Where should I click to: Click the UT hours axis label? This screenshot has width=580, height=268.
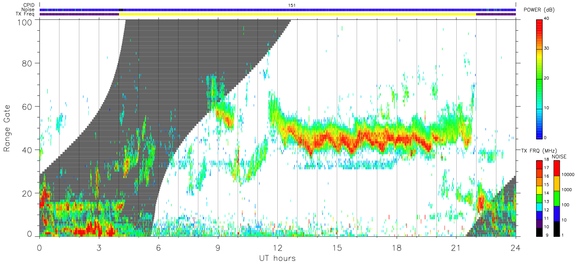tap(277, 258)
